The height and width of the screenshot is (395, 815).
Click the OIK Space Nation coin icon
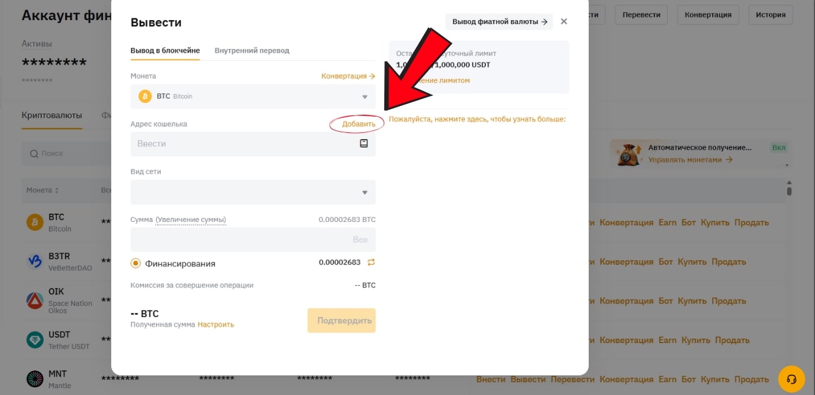[x=34, y=300]
